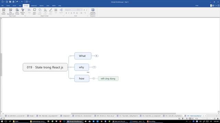Switch to the Home ribbon tab

point(8,6)
